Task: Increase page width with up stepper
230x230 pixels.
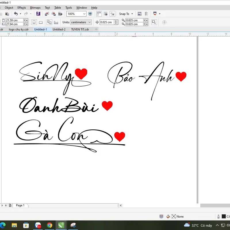Action: (27, 20)
